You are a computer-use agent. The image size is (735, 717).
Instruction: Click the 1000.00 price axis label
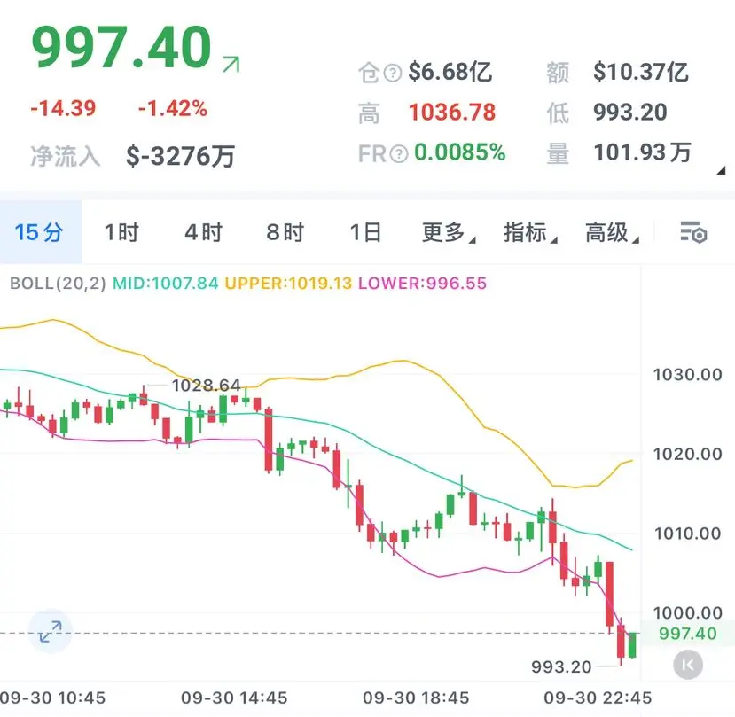[687, 613]
